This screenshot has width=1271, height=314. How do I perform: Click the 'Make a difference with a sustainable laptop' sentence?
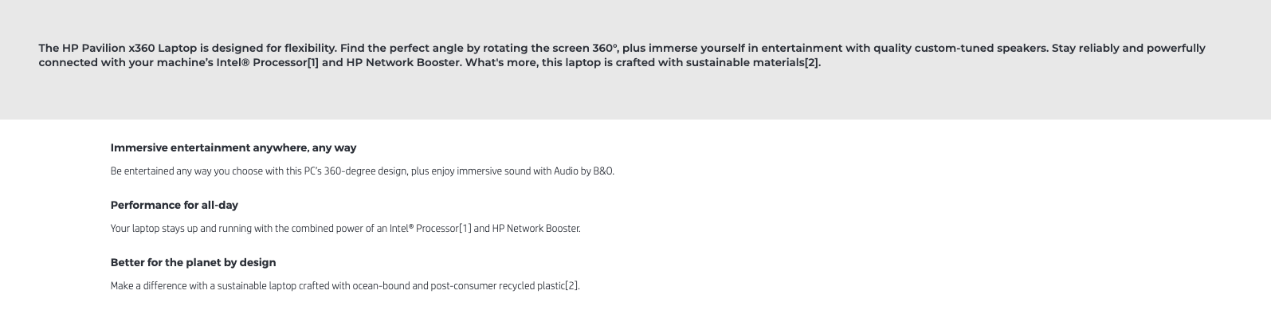tap(345, 286)
